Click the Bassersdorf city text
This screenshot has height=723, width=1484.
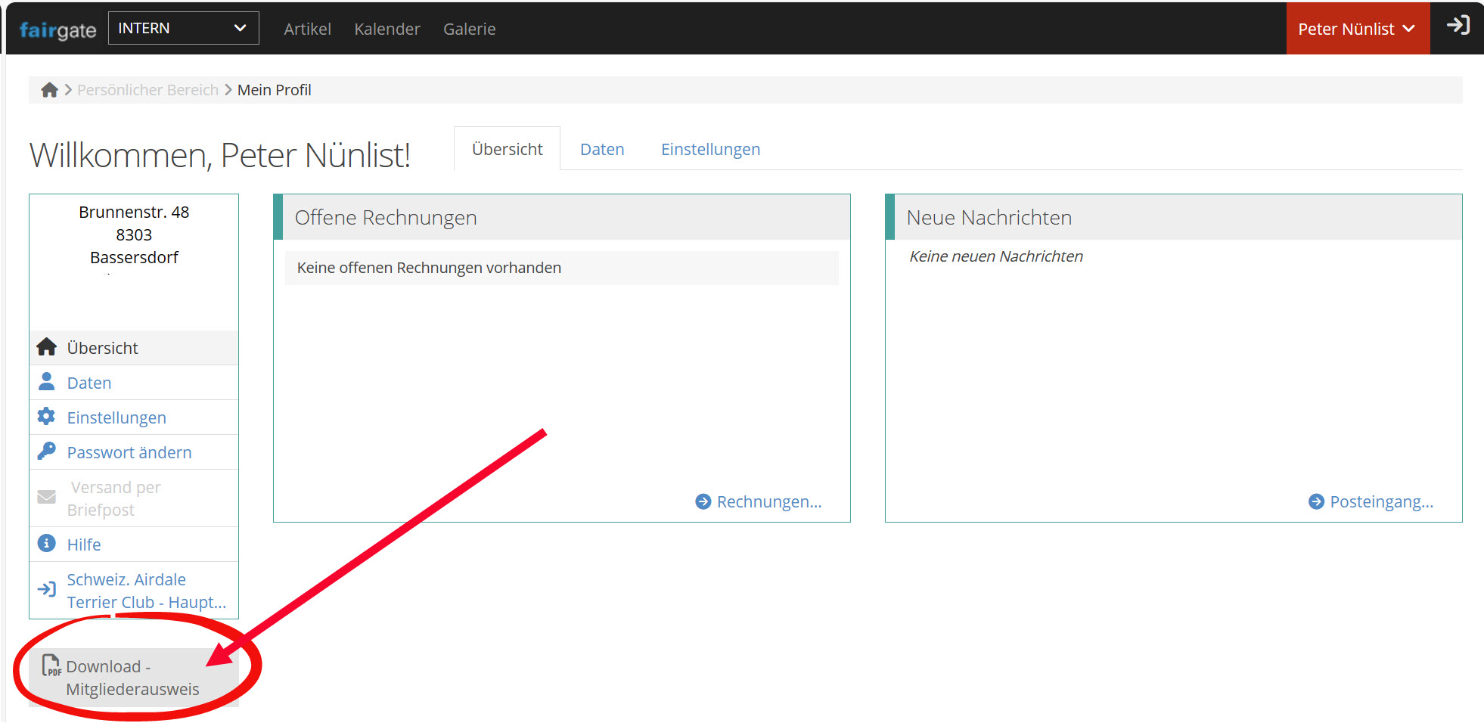click(134, 257)
